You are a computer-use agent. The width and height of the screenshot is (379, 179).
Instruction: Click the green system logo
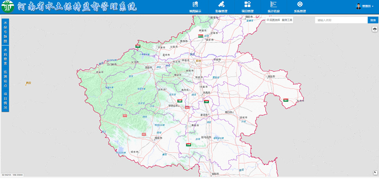coord(8,7)
